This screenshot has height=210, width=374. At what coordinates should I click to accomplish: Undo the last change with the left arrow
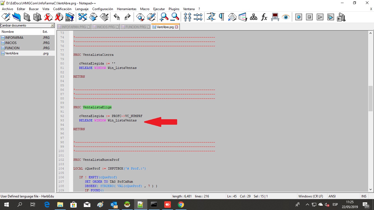117,17
